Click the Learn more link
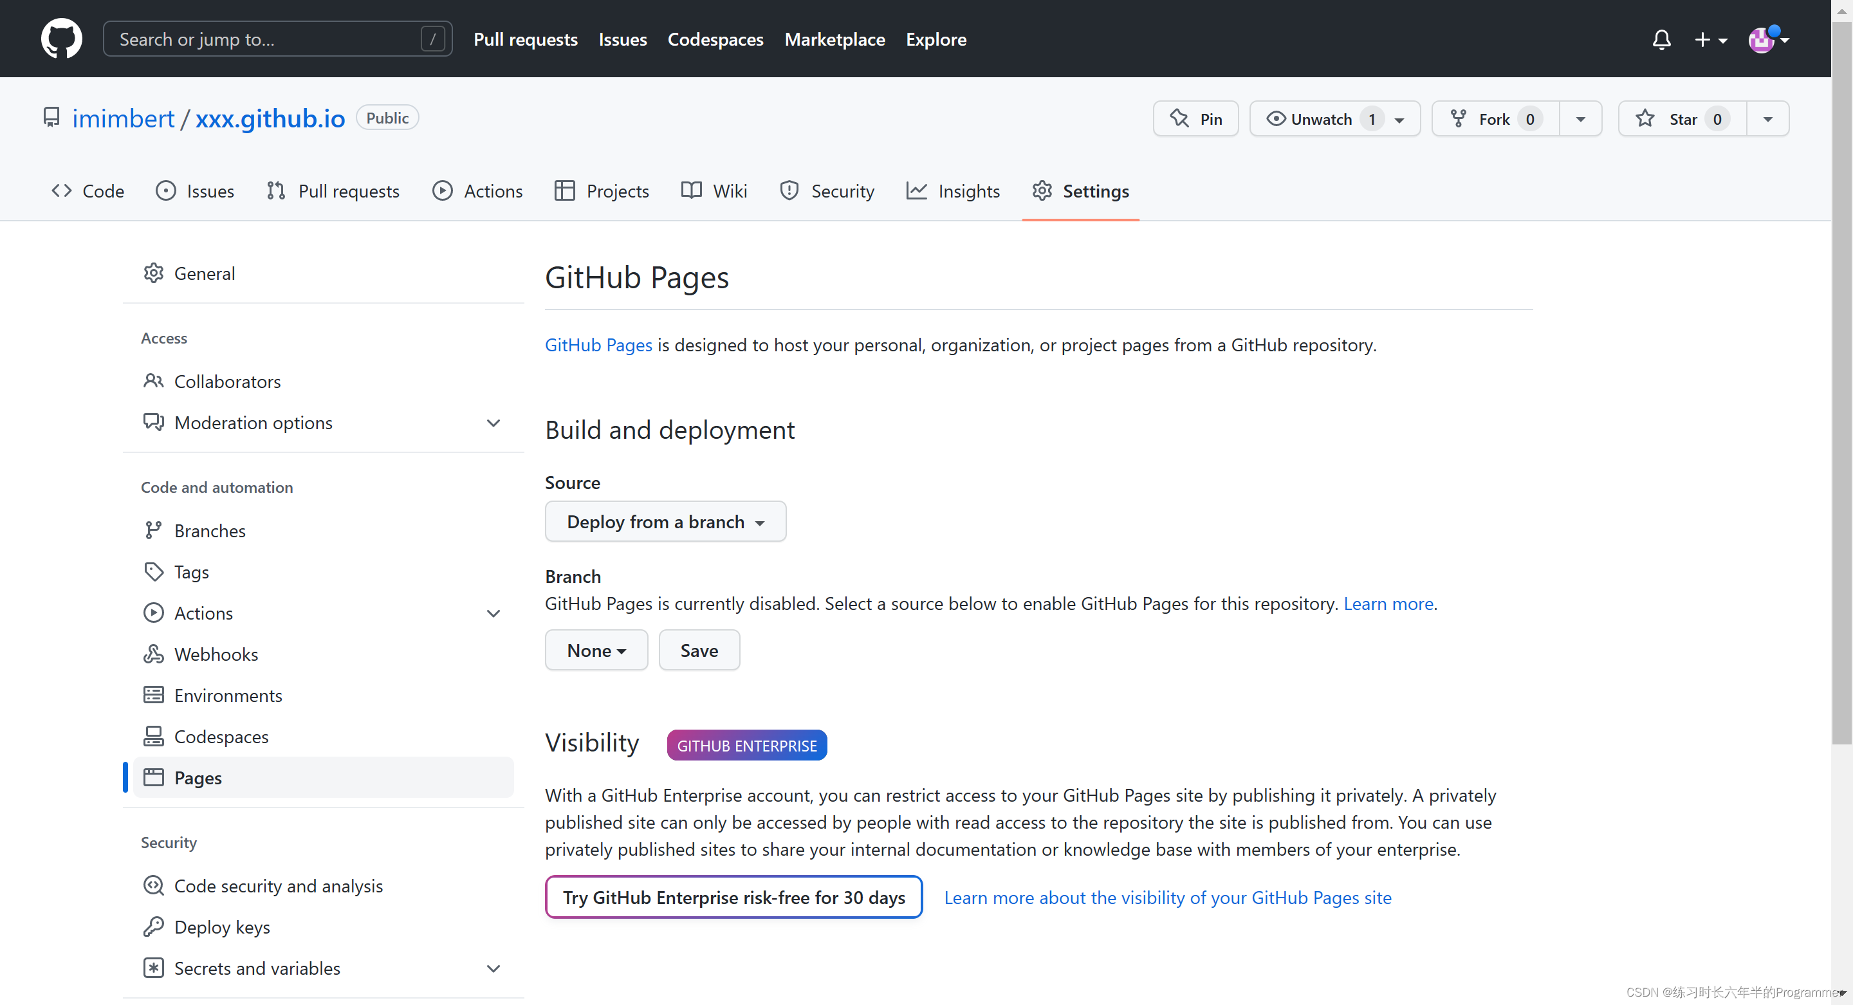This screenshot has height=1005, width=1853. coord(1388,604)
